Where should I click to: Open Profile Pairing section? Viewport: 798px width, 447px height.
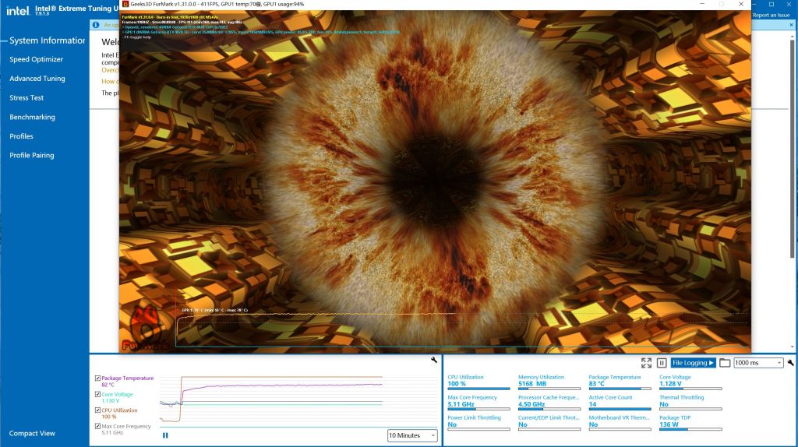pos(31,155)
